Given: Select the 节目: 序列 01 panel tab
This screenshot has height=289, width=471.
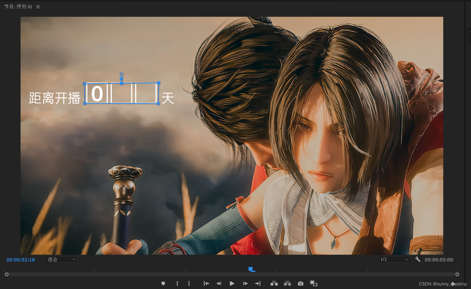Looking at the screenshot, I should (x=18, y=7).
